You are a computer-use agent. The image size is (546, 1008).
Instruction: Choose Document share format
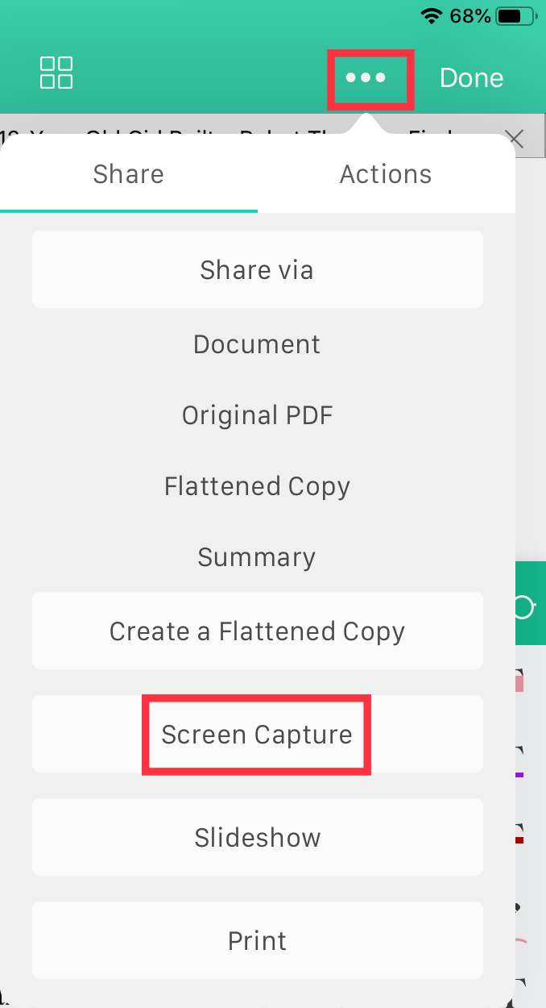[258, 344]
